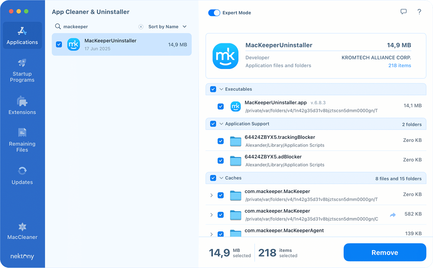Collapse the Executables section

(221, 89)
